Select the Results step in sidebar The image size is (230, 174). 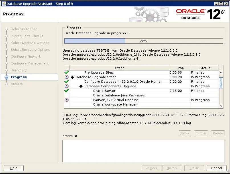[x=17, y=84]
